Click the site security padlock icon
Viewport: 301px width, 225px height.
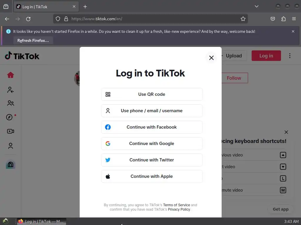[x=66, y=19]
